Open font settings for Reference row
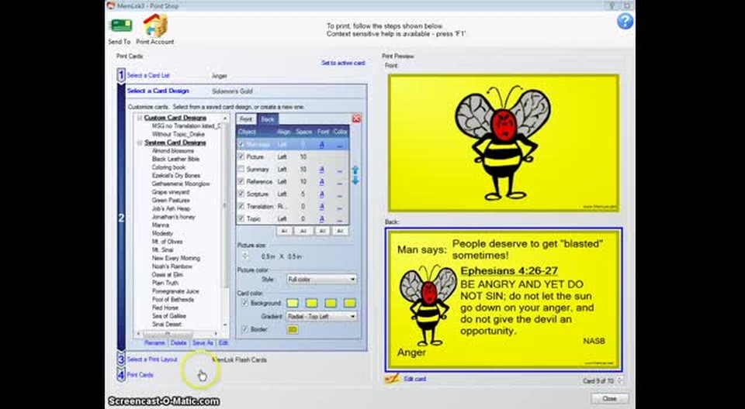The image size is (745, 409). coord(321,182)
